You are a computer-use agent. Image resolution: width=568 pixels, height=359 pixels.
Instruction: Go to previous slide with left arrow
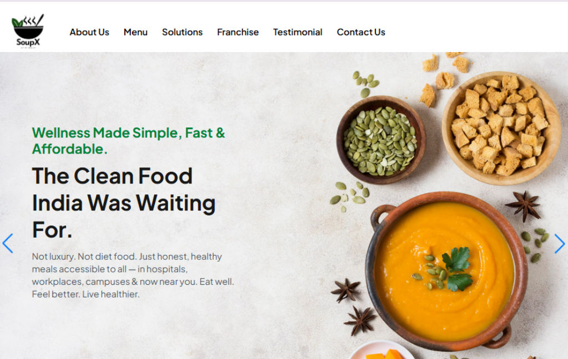pos(8,243)
